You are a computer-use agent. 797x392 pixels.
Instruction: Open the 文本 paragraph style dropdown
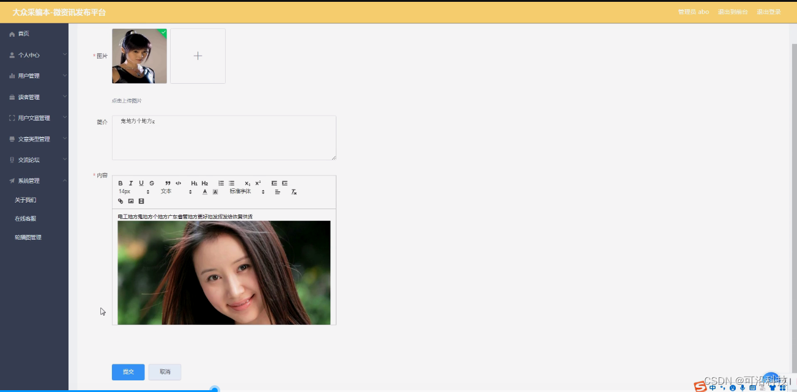click(176, 192)
